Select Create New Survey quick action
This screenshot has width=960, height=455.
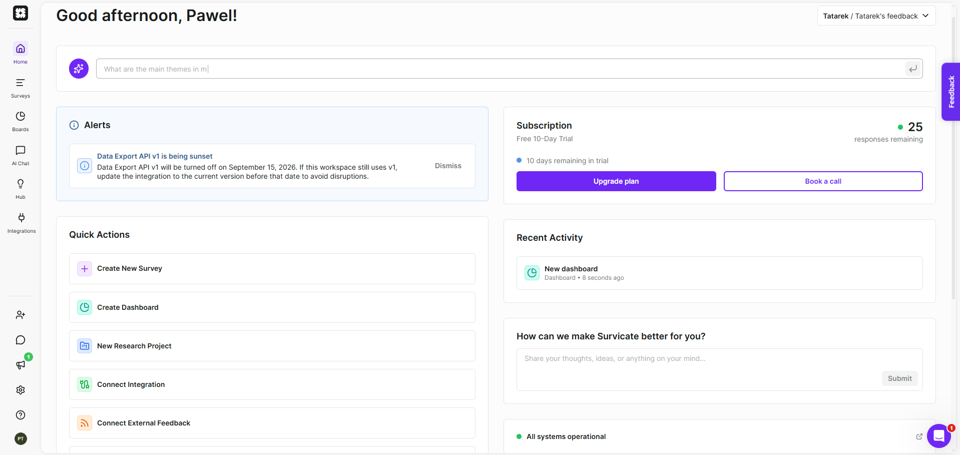(x=272, y=269)
